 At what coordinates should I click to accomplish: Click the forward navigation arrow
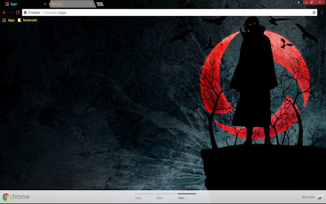click(x=11, y=12)
